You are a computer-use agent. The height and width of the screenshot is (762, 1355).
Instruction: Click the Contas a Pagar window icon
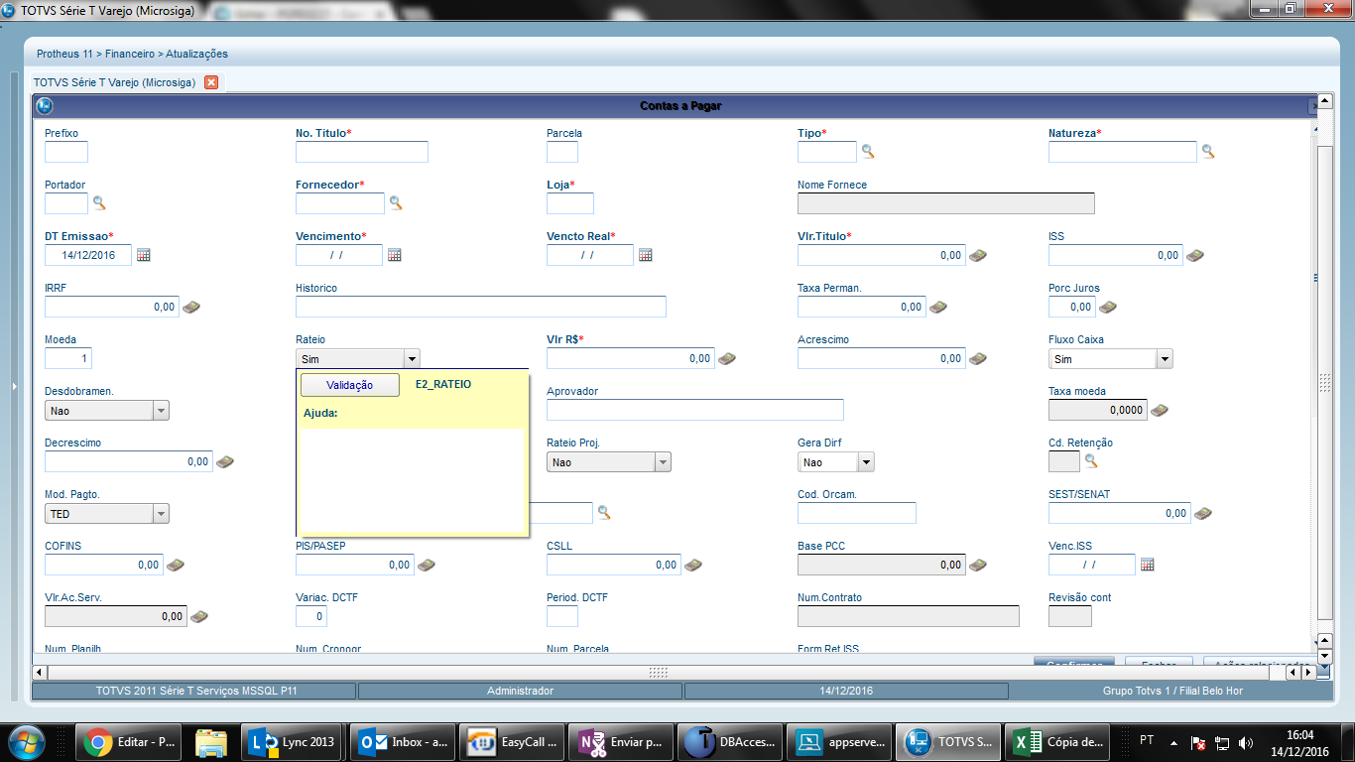coord(44,106)
